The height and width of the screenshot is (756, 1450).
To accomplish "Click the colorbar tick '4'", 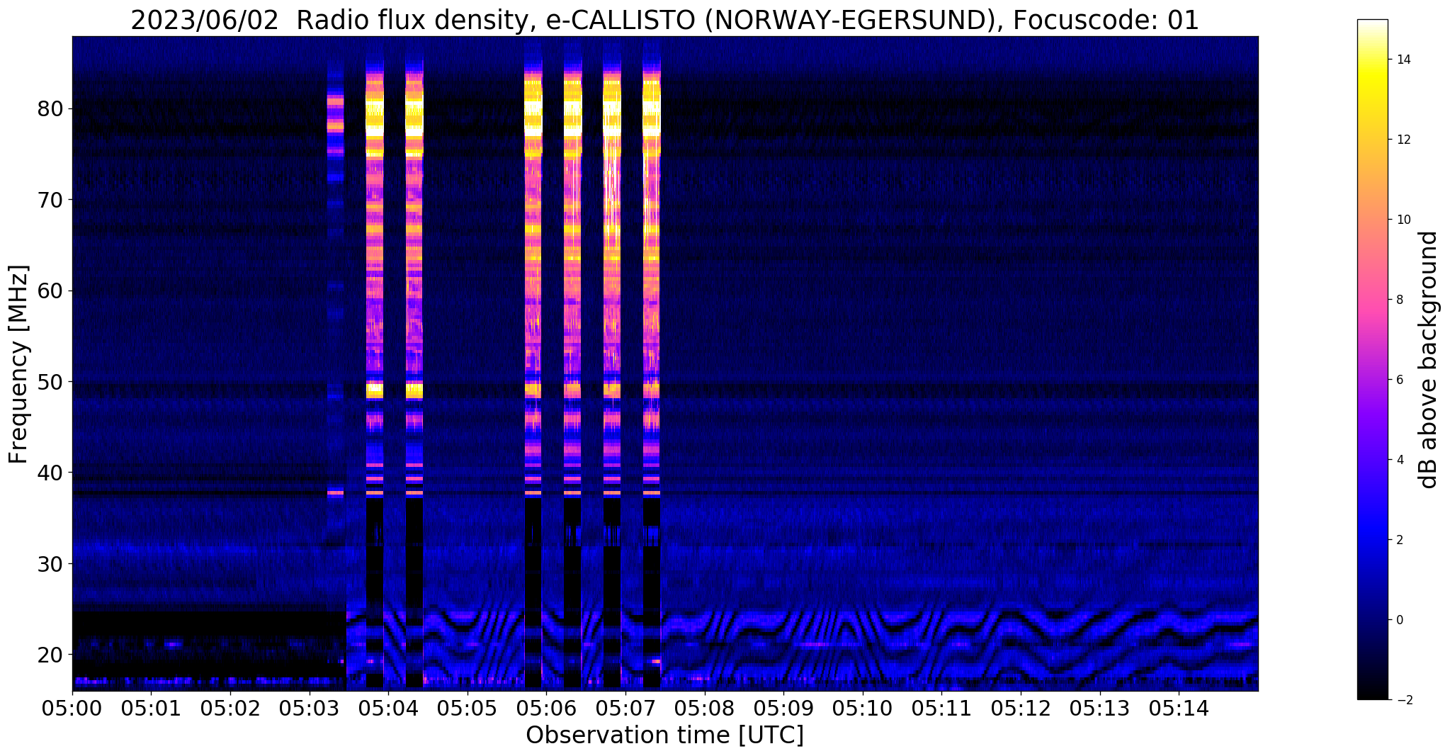I will (x=1400, y=460).
